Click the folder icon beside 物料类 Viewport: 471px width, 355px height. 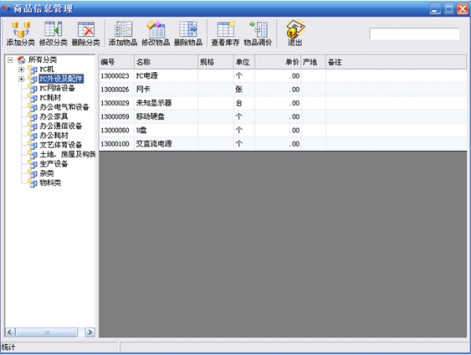(x=33, y=183)
